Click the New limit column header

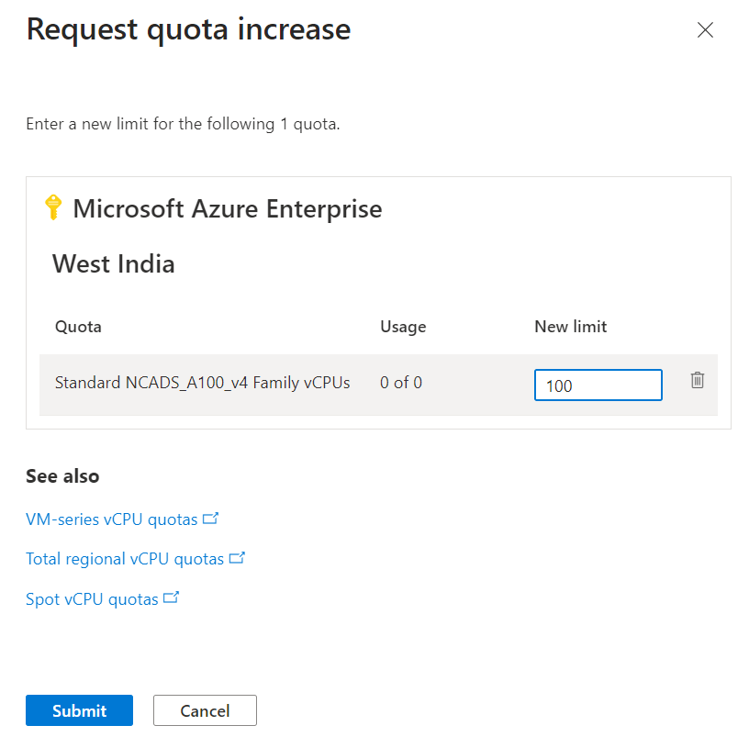[571, 327]
